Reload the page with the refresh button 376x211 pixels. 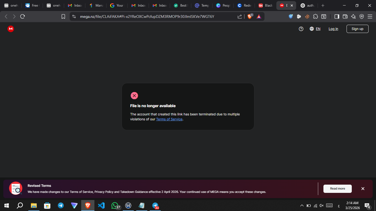(x=23, y=16)
